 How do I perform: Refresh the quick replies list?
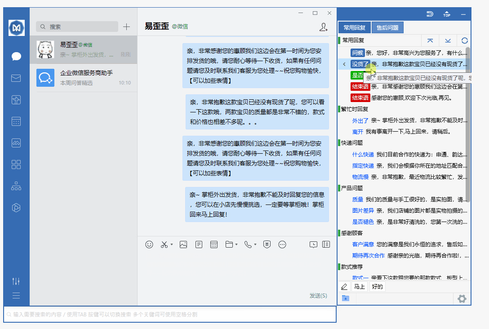click(464, 40)
